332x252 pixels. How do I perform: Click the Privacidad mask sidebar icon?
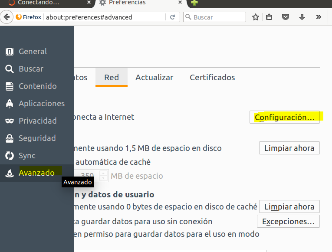point(9,121)
